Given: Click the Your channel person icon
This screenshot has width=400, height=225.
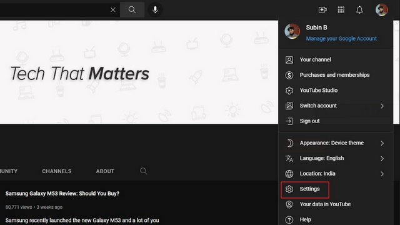Looking at the screenshot, I should point(289,60).
